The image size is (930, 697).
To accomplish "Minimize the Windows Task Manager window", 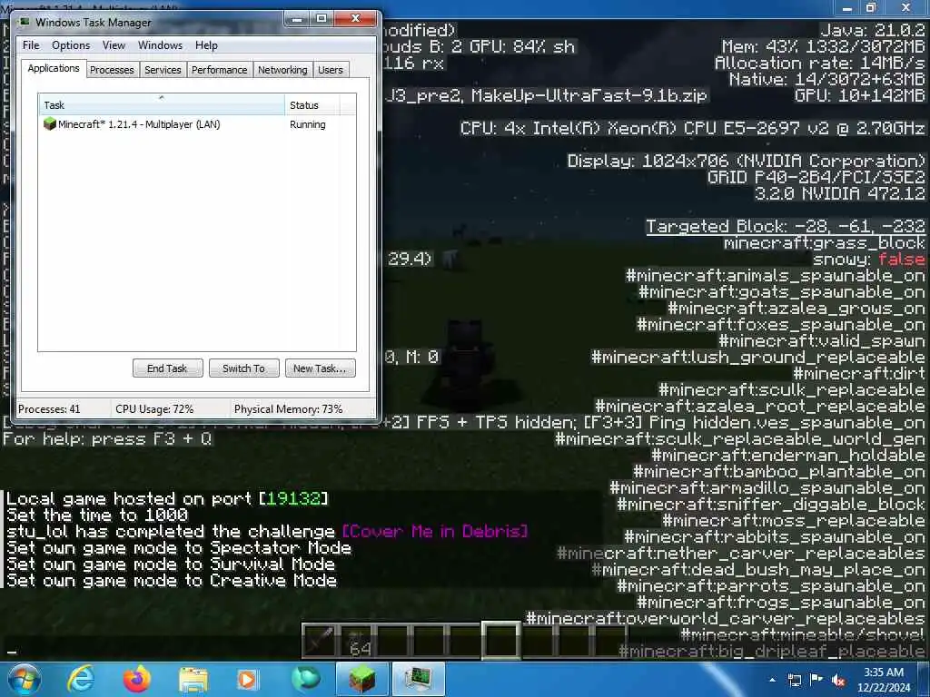I will coord(297,19).
